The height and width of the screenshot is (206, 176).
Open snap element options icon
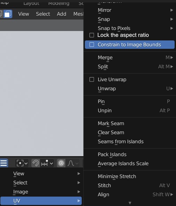point(44,163)
